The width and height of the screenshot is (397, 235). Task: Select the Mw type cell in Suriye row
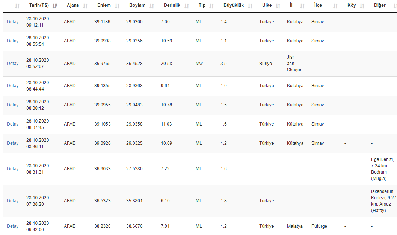coord(199,64)
